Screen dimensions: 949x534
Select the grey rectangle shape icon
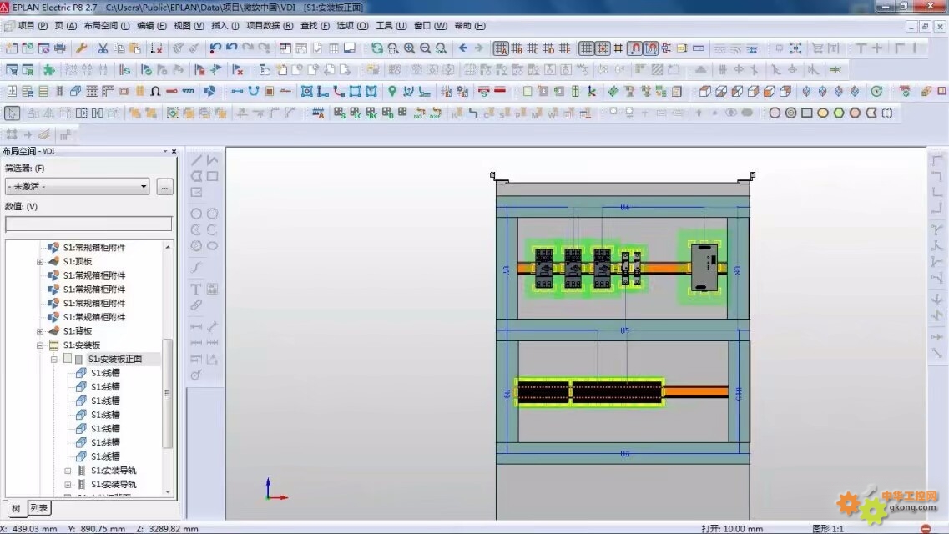pyautogui.click(x=807, y=113)
